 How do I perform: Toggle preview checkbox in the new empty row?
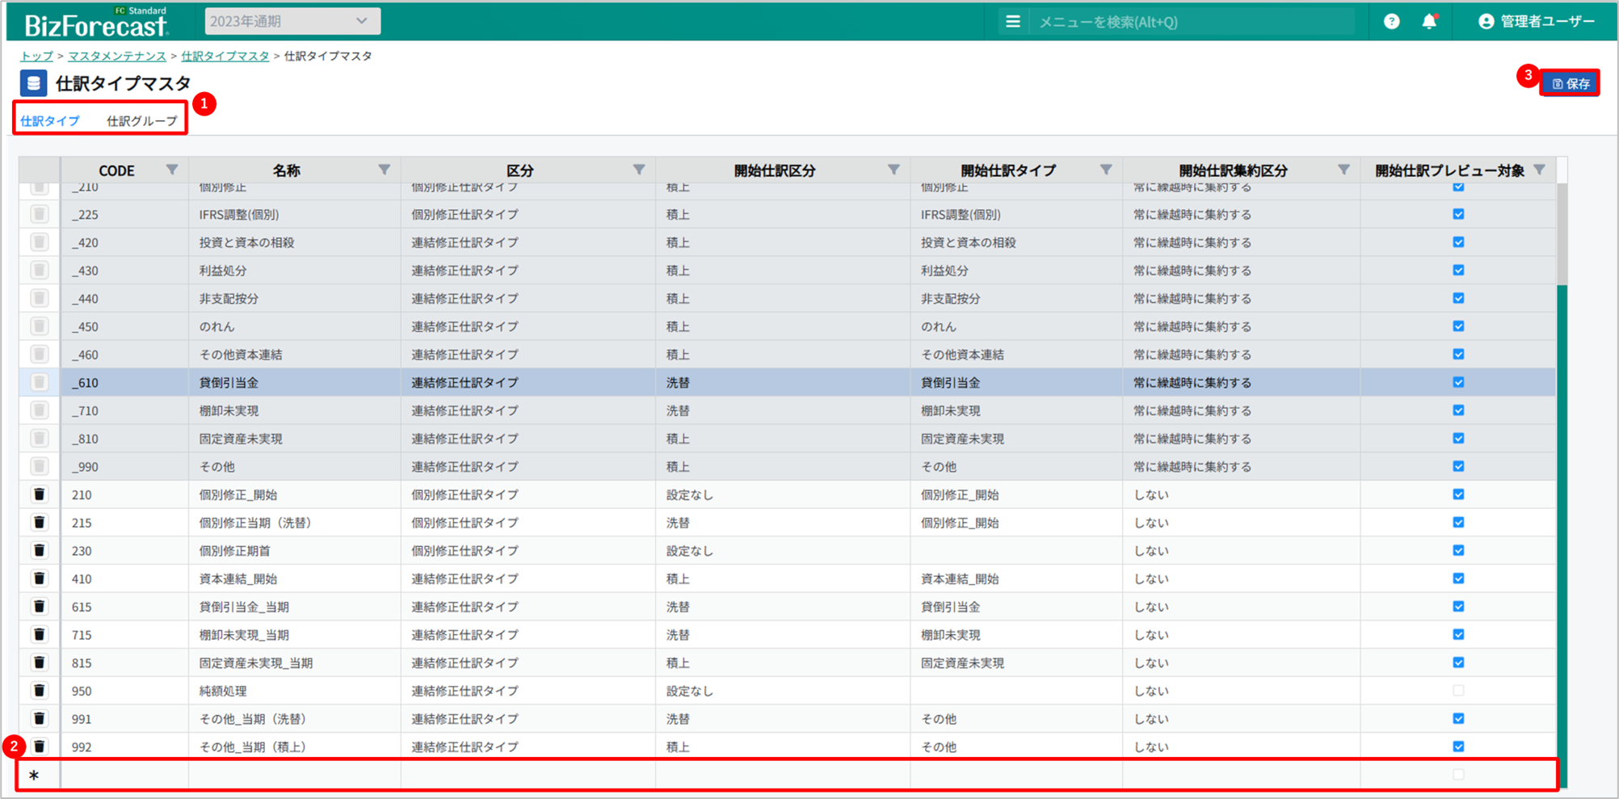[1458, 775]
